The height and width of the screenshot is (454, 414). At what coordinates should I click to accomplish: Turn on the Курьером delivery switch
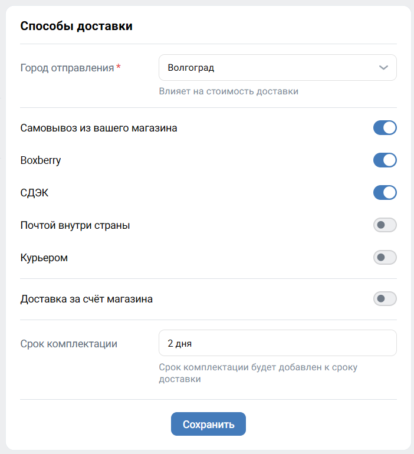click(385, 258)
